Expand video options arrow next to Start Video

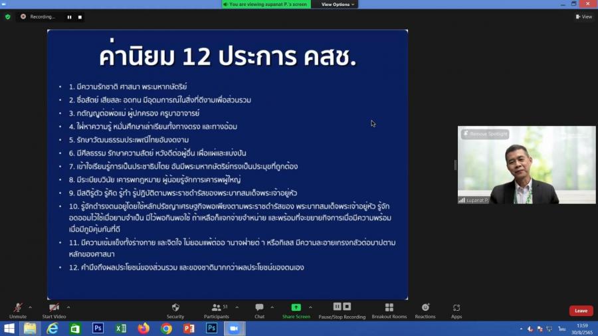click(x=68, y=307)
